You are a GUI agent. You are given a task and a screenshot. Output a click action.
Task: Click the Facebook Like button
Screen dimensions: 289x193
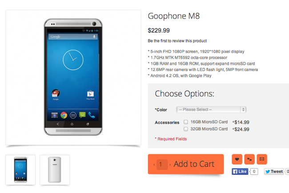(x=240, y=171)
